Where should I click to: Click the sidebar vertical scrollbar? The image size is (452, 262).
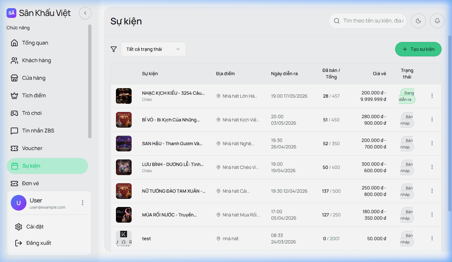click(90, 81)
